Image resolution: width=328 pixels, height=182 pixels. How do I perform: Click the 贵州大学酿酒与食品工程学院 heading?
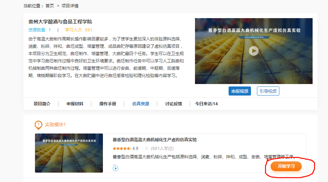point(60,22)
